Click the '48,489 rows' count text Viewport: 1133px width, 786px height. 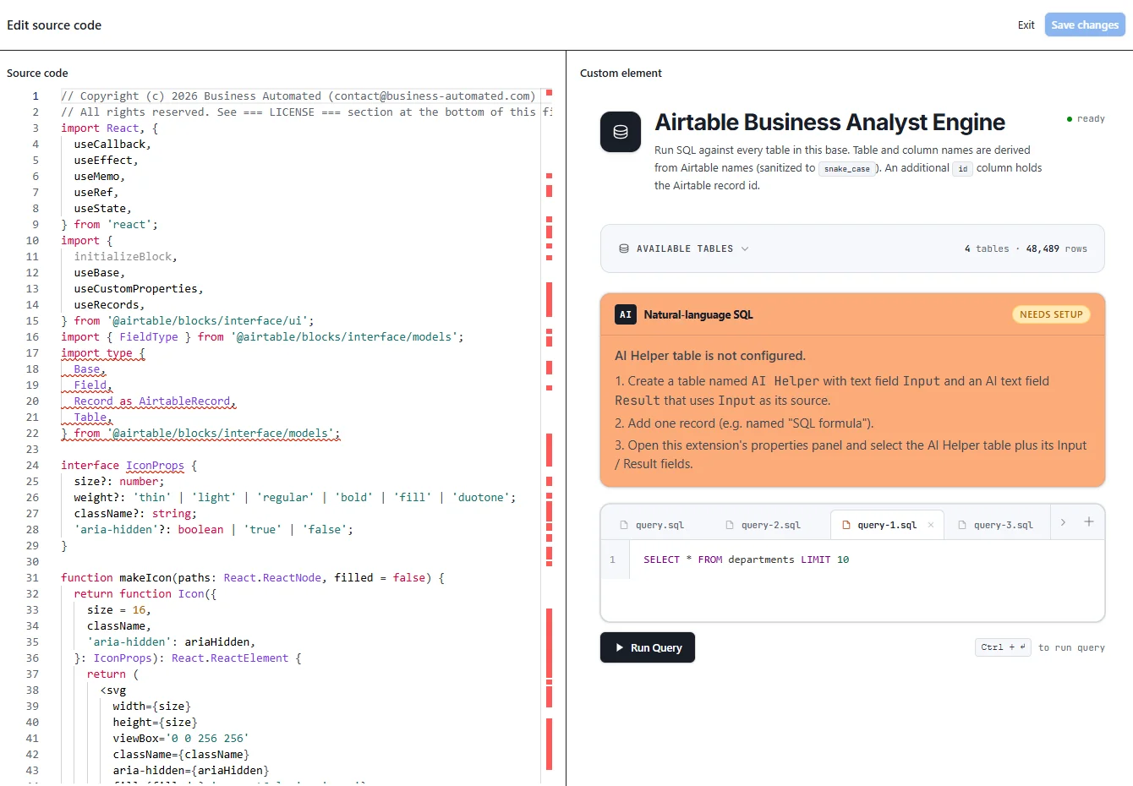1056,248
